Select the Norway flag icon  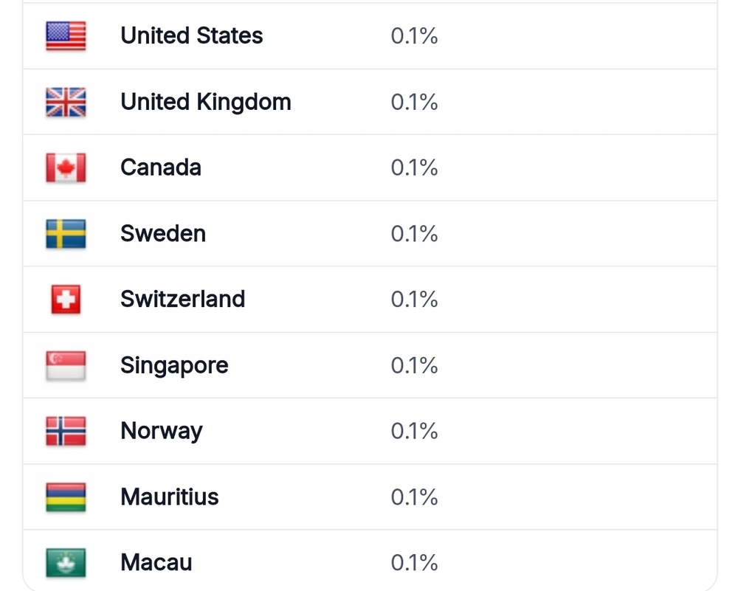click(66, 431)
